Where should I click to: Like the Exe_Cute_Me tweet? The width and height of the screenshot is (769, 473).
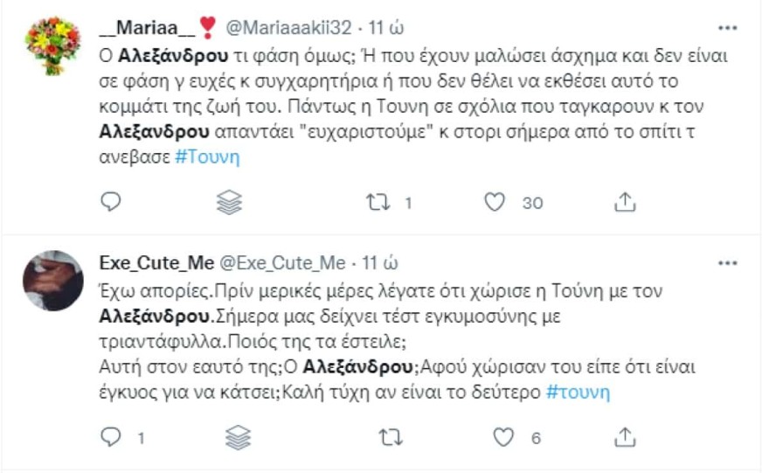[502, 437]
